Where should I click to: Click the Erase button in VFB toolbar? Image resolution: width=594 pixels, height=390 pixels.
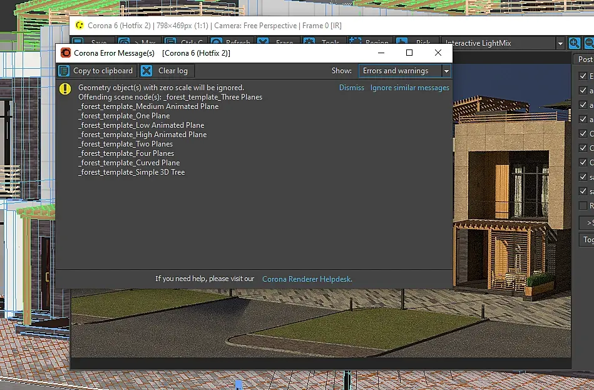click(x=279, y=41)
